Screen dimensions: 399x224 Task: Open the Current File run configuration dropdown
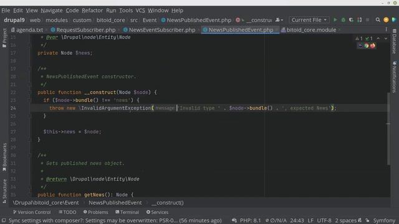tap(309, 20)
